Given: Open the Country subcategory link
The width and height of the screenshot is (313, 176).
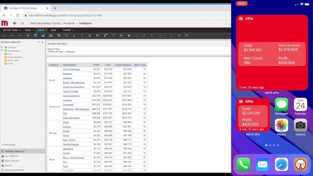Looking at the screenshot, I should [x=67, y=153].
